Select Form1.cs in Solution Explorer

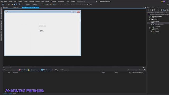point(156,23)
